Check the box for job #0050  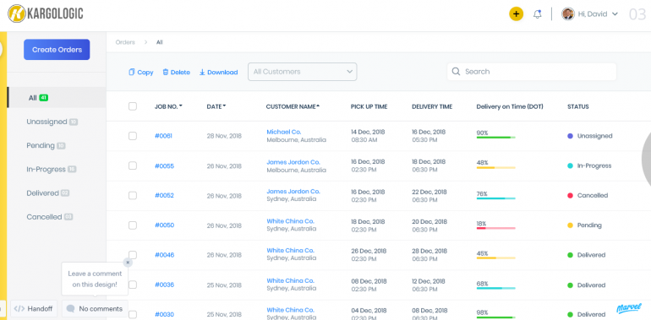[x=133, y=225]
